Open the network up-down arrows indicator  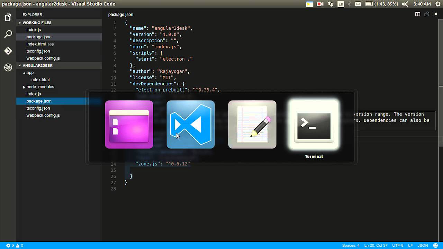coord(331,4)
